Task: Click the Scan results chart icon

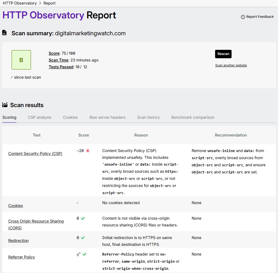Action: (5, 105)
